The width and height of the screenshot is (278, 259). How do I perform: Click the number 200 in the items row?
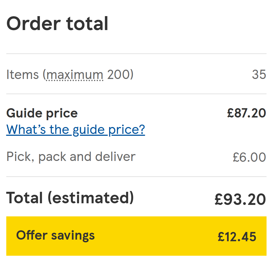[118, 74]
